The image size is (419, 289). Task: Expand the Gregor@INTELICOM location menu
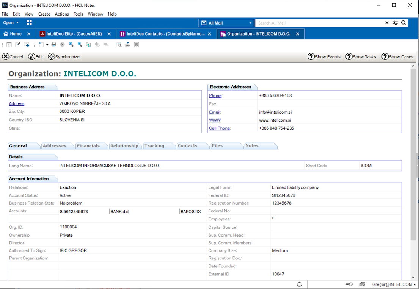point(394,284)
